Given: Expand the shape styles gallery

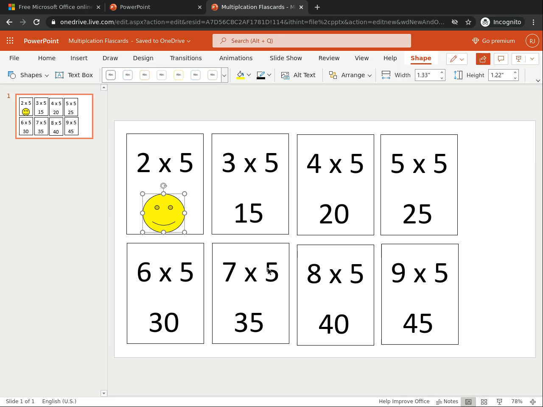Looking at the screenshot, I should pos(224,75).
